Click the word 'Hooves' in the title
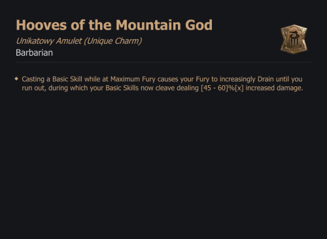Image resolution: width=327 pixels, height=239 pixels. [41, 25]
